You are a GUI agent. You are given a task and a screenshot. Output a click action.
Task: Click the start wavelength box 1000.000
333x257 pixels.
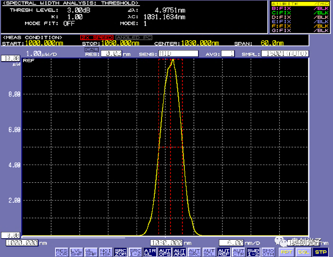(x=22, y=243)
